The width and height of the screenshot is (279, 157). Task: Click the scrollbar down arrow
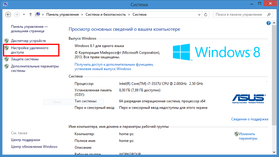274,152
